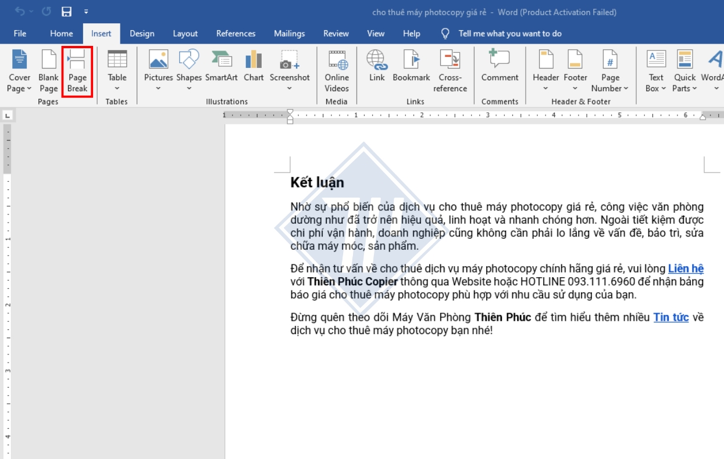724x459 pixels.
Task: Open the Table dropdown
Action: [117, 88]
